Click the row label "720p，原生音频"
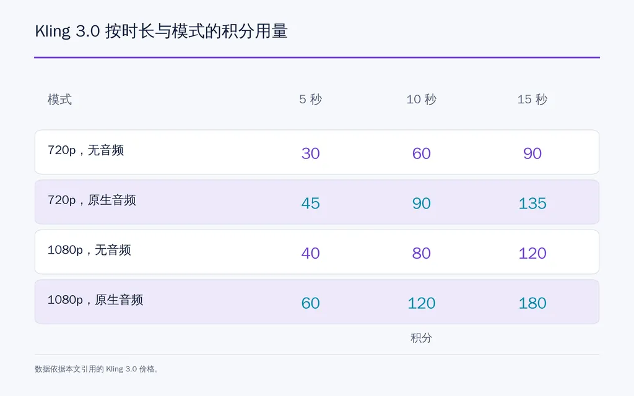634x396 pixels. coord(92,200)
